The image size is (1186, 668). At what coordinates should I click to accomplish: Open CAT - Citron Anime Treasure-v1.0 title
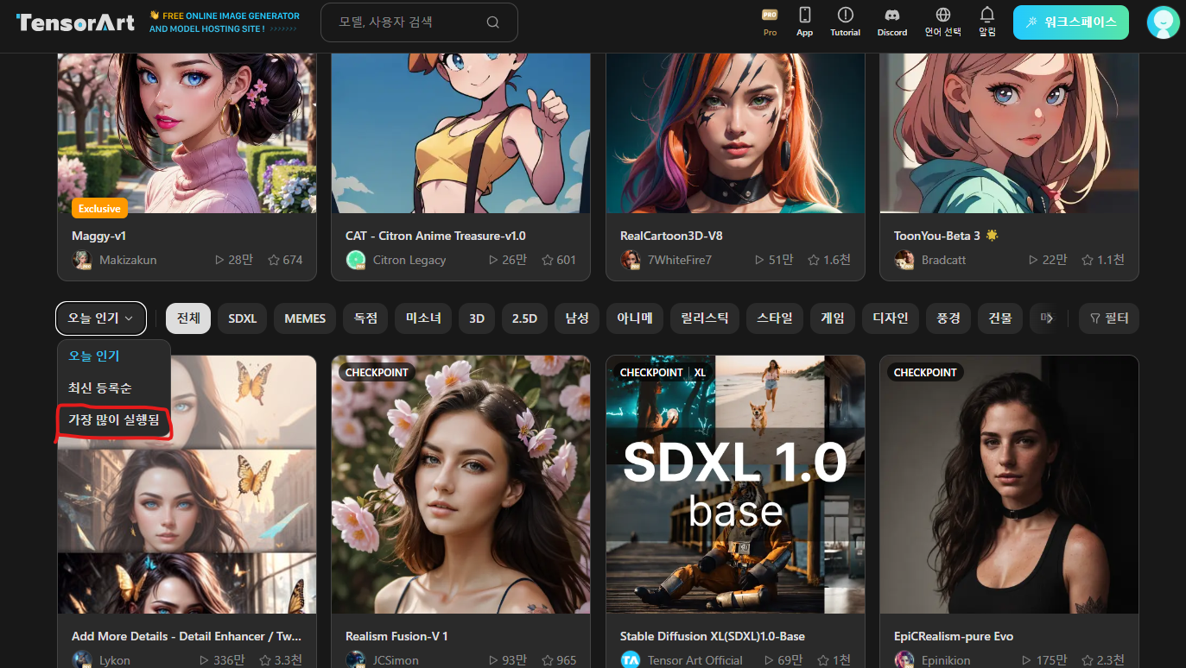coord(435,236)
